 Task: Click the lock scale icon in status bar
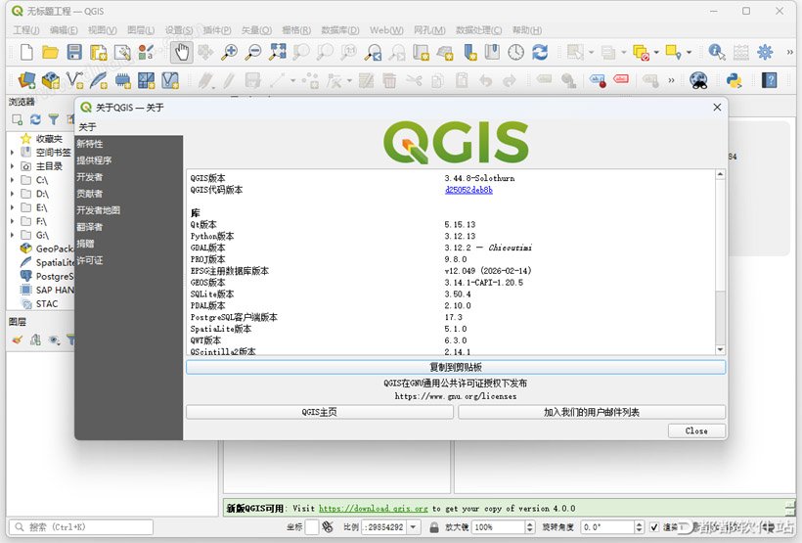tap(433, 526)
